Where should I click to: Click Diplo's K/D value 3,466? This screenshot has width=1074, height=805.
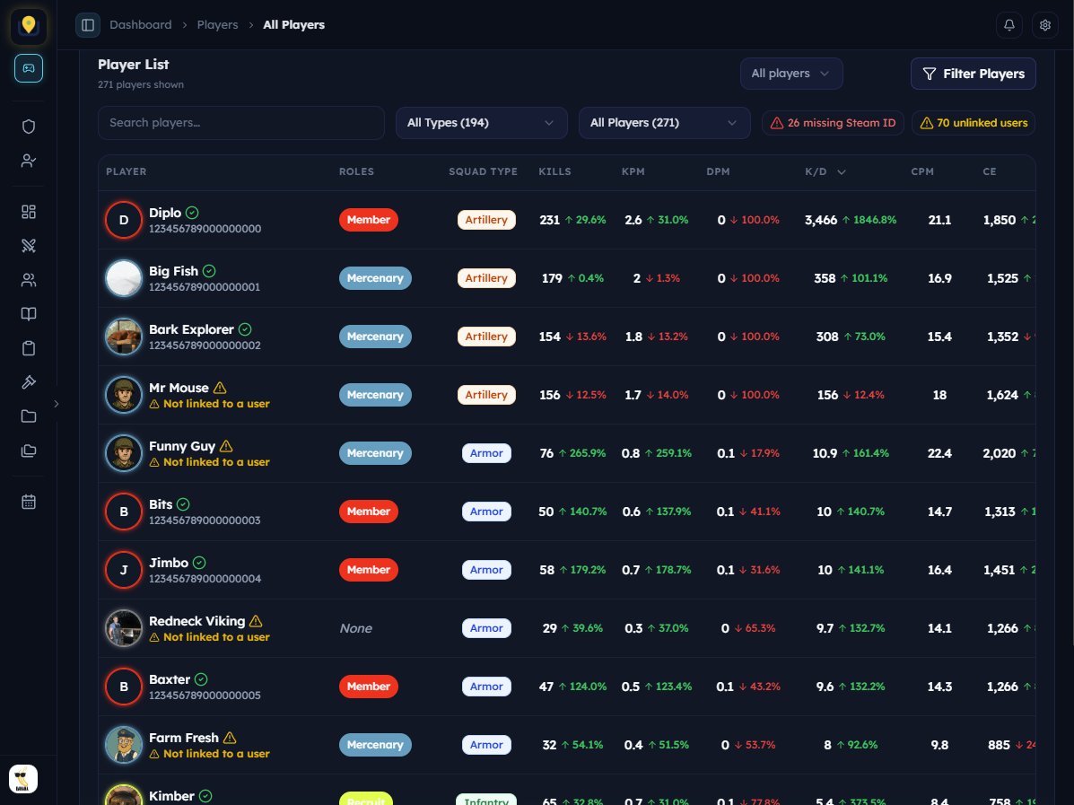(x=821, y=220)
